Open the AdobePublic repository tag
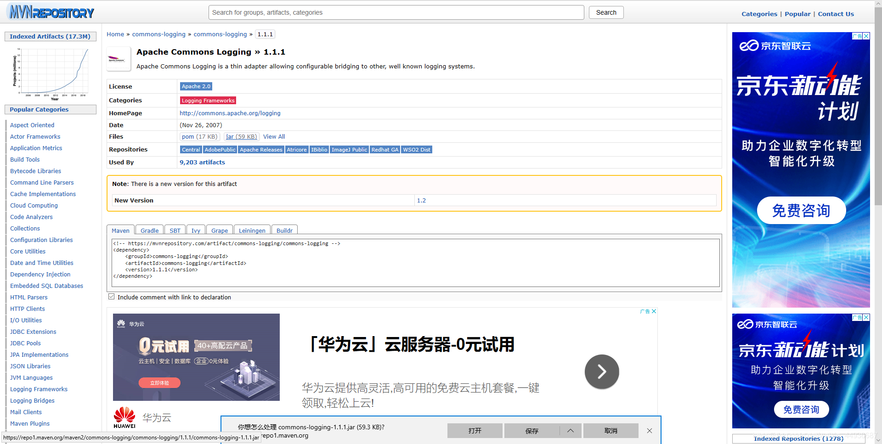Image resolution: width=882 pixels, height=444 pixels. tap(220, 150)
